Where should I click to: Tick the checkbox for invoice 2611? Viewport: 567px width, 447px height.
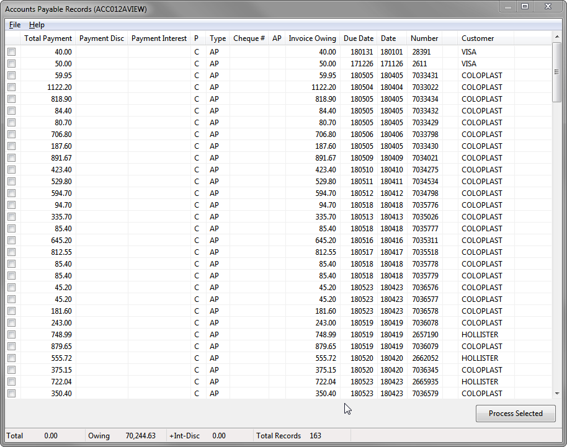pos(12,64)
